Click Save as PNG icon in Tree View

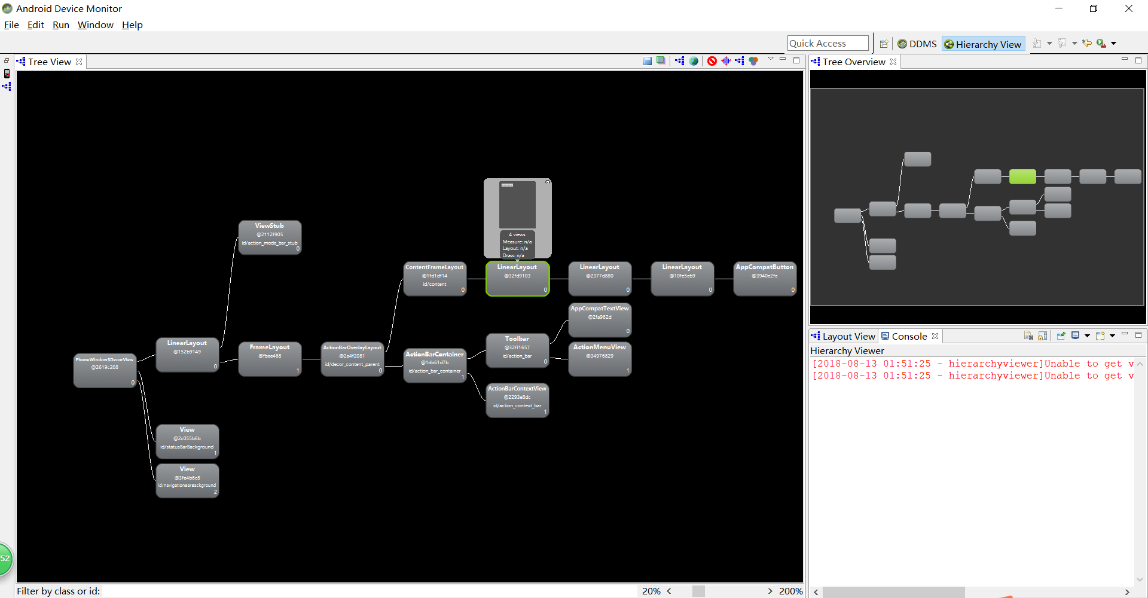[648, 61]
